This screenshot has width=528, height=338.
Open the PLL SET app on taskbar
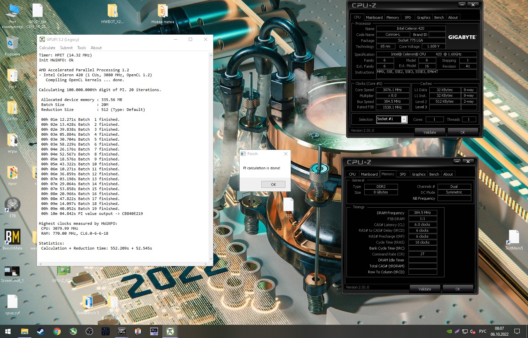[x=154, y=331]
